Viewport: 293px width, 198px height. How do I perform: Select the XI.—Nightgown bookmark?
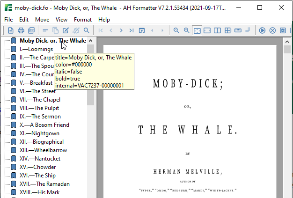(x=39, y=133)
